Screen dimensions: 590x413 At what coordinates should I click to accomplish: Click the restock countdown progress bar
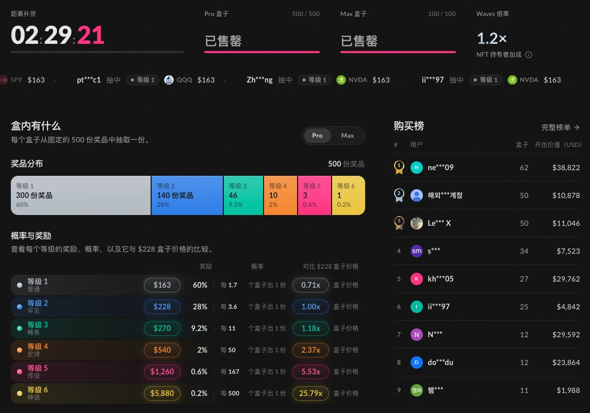97,52
